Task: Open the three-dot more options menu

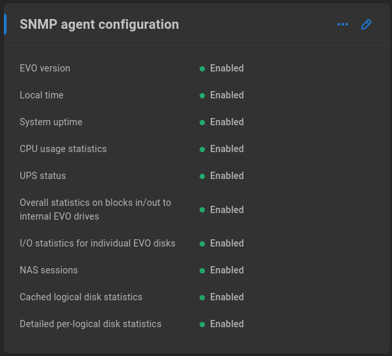Action: point(343,24)
